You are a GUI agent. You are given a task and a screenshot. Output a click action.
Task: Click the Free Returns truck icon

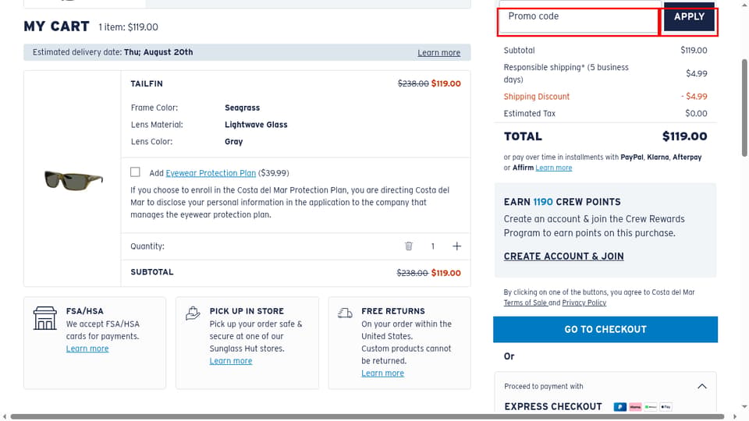point(345,313)
